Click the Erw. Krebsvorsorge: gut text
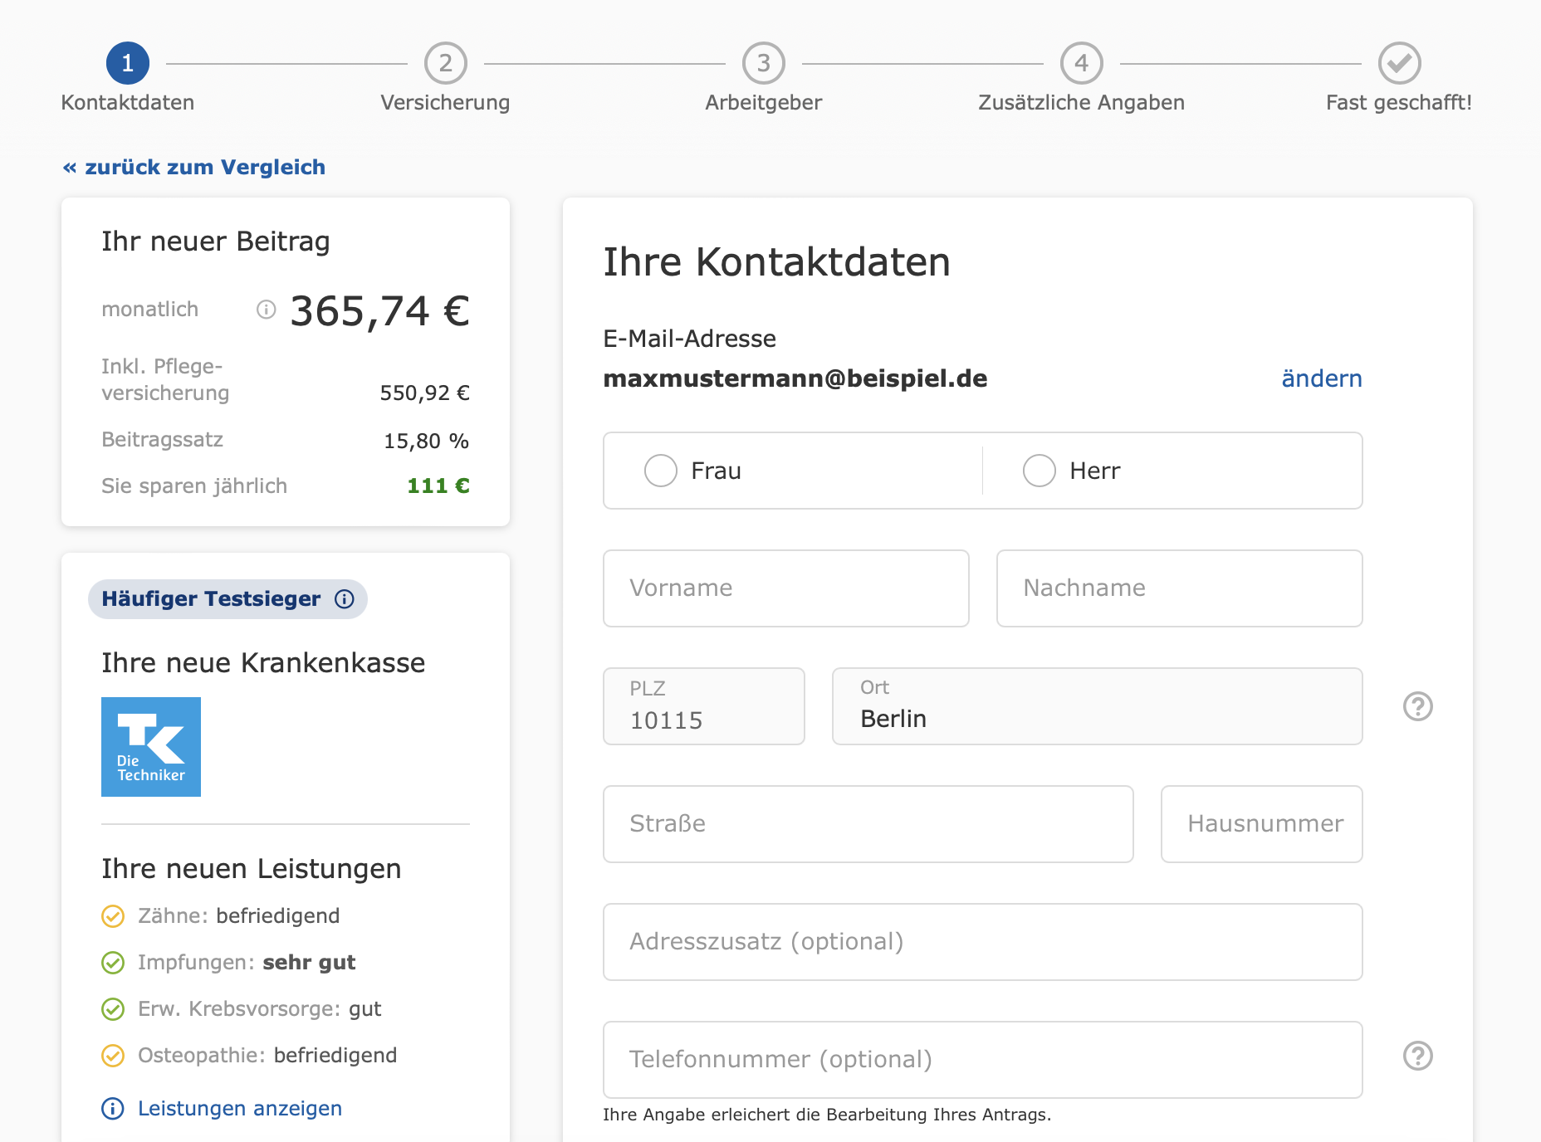 tap(260, 1009)
